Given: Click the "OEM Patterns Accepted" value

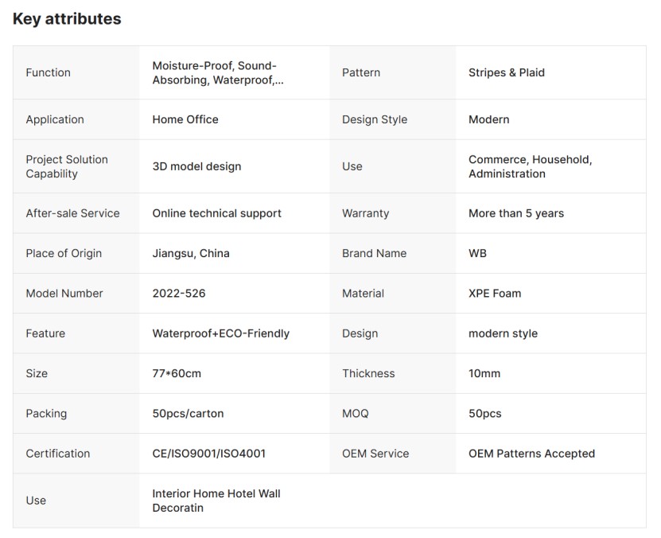Looking at the screenshot, I should coord(531,454).
